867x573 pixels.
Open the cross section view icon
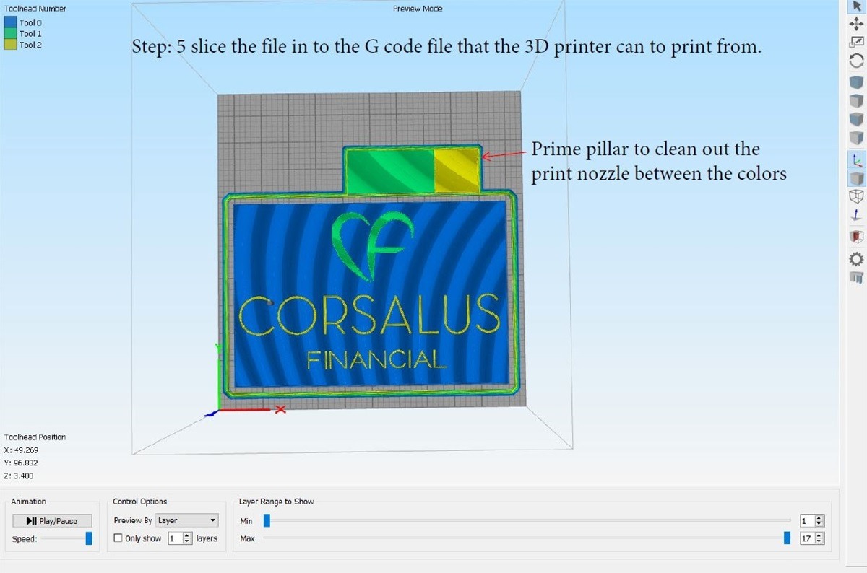point(857,236)
